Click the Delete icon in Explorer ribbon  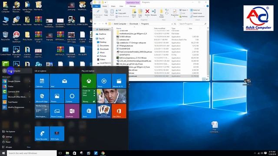tap(147, 13)
